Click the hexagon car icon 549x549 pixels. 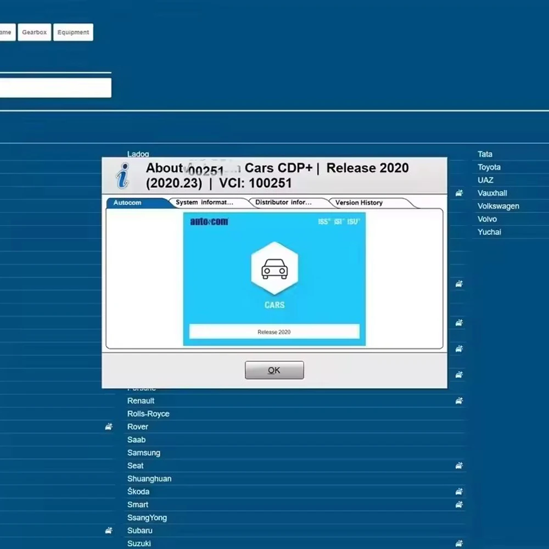coord(274,268)
